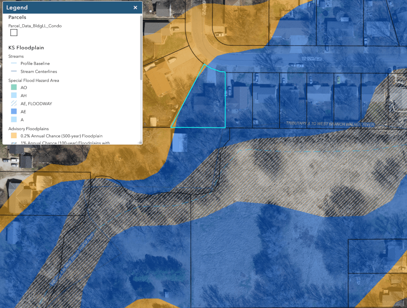Screen dimensions: 407x308
Task: Click the AE, FLOODWAY hatched swatch
Action: coord(14,104)
